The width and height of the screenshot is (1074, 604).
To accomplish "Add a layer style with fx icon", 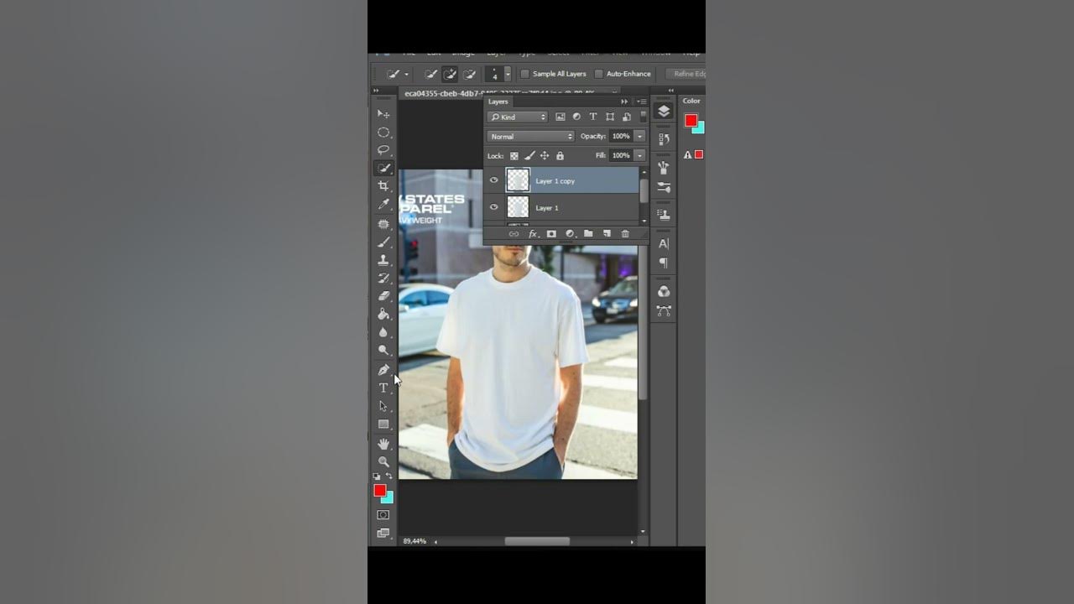I will pos(533,234).
